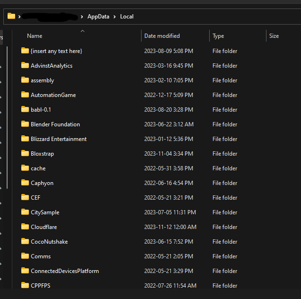Sort by the Type column header
The height and width of the screenshot is (299, 301).
[x=218, y=36]
